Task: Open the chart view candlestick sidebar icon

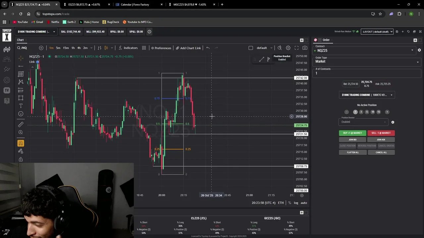Action: [x=7, y=50]
